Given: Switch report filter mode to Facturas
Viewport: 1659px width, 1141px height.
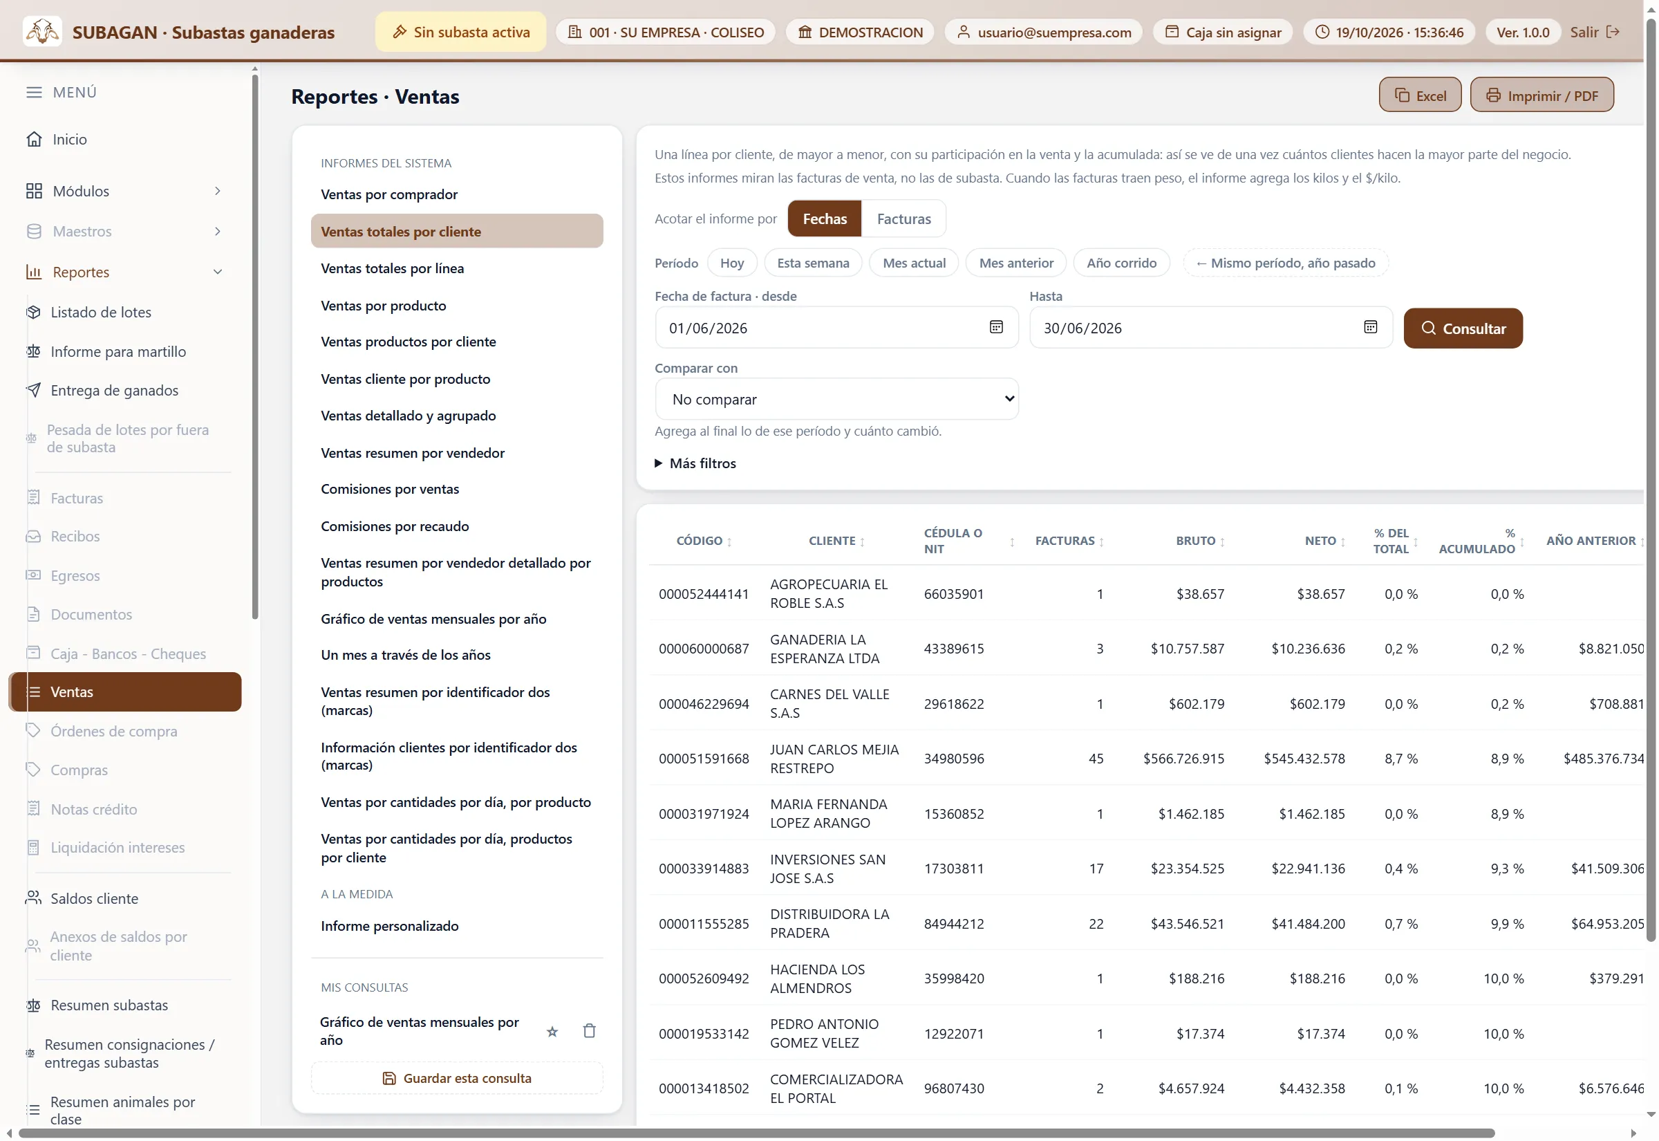Looking at the screenshot, I should click(x=903, y=219).
